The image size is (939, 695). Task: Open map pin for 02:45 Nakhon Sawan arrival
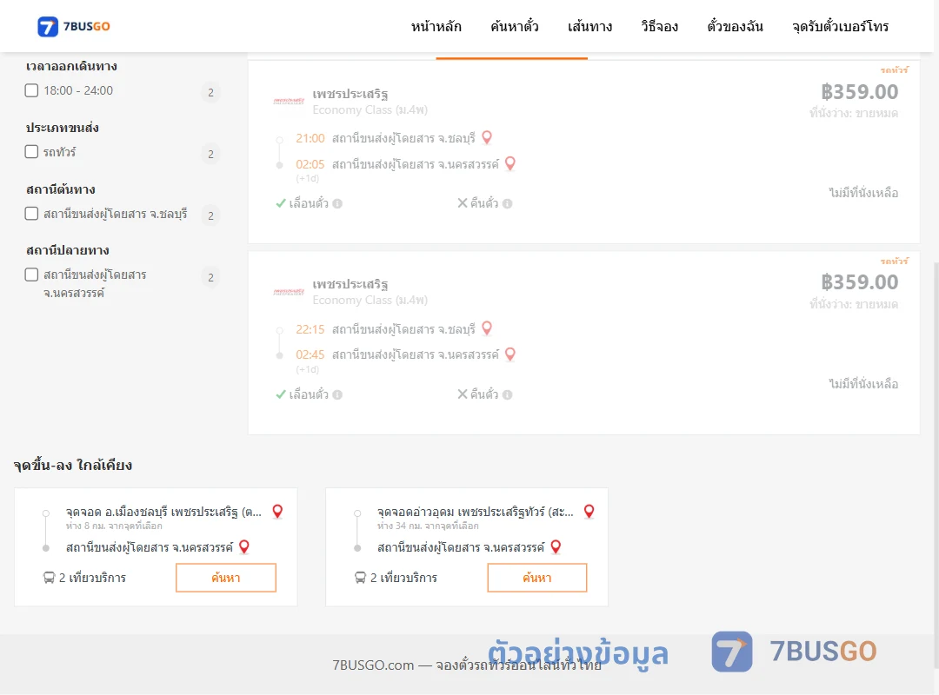(510, 354)
